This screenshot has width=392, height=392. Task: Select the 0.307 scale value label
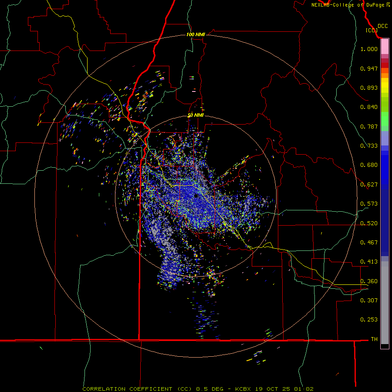369,301
